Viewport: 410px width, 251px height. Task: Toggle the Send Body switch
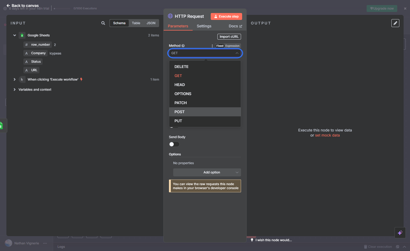pyautogui.click(x=174, y=144)
